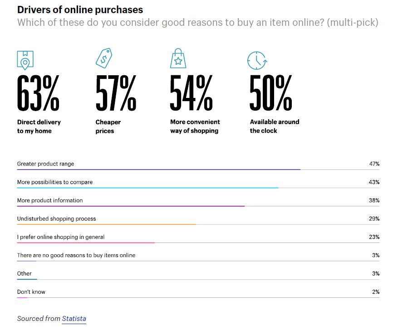Open the Statista source link
Image resolution: width=398 pixels, height=330 pixels.
[x=74, y=319]
